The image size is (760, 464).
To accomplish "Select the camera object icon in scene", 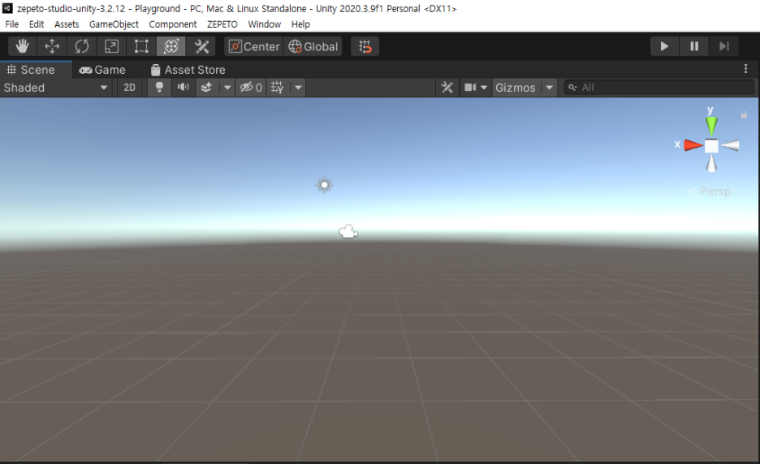I will click(x=348, y=231).
